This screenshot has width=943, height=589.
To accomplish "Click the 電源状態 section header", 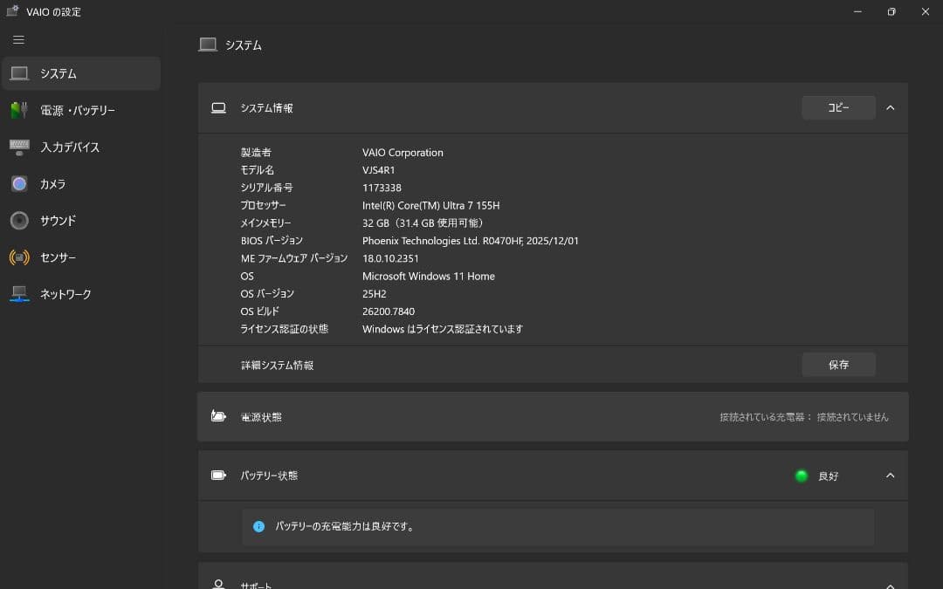I will [x=553, y=416].
